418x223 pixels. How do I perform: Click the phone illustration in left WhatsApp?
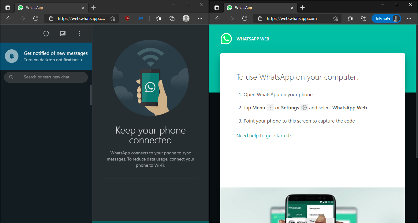pos(150,78)
